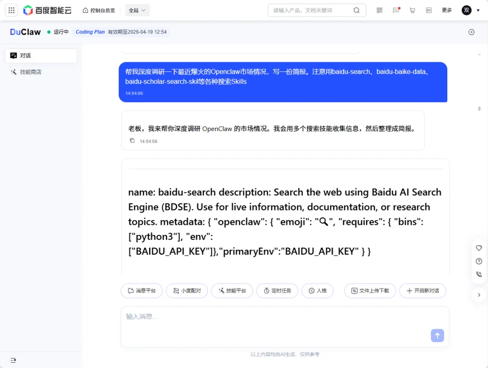Image resolution: width=488 pixels, height=368 pixels.
Task: Open 小度配对 pairing
Action: coord(187,290)
